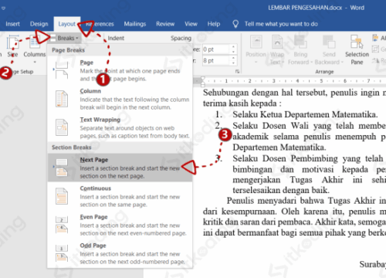Click the Text Wrapping break icon

[62, 127]
